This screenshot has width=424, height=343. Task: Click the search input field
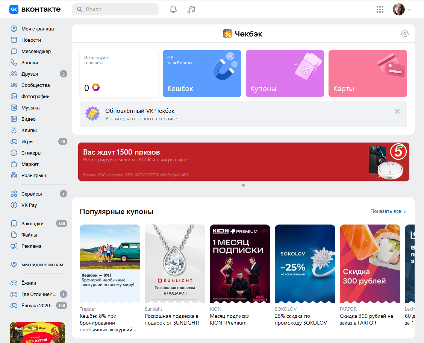[115, 9]
